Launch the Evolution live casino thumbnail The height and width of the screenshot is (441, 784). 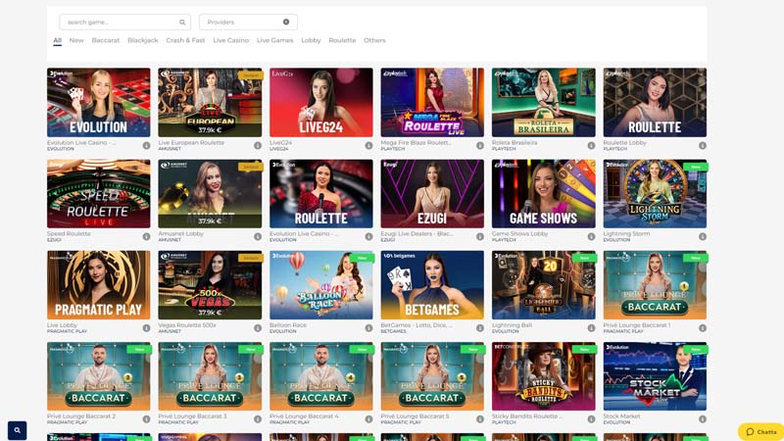tap(99, 103)
